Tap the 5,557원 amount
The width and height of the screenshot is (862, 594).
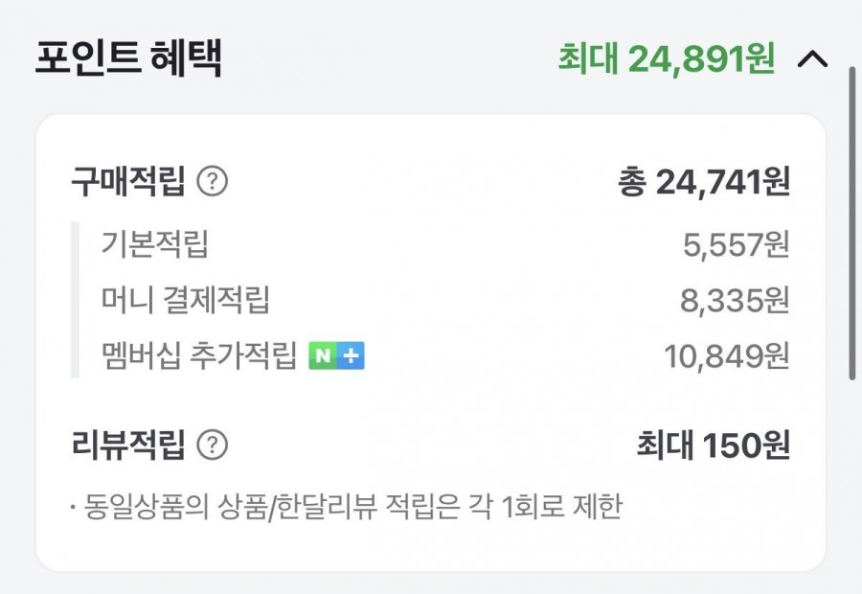(736, 245)
